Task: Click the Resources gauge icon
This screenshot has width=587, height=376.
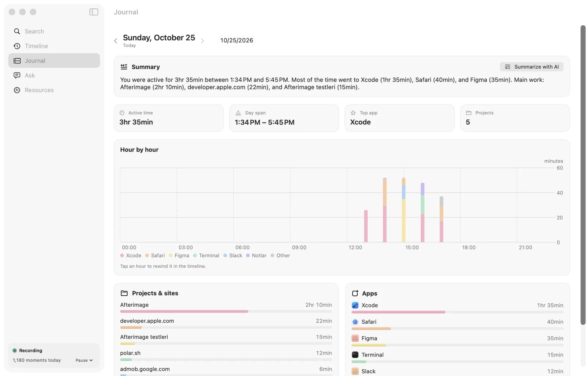Action: (17, 90)
